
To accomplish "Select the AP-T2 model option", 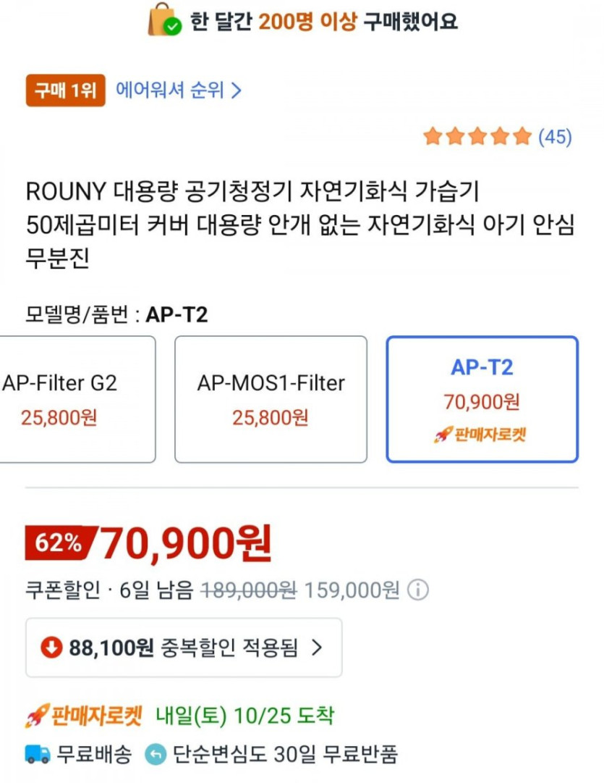I will point(482,399).
